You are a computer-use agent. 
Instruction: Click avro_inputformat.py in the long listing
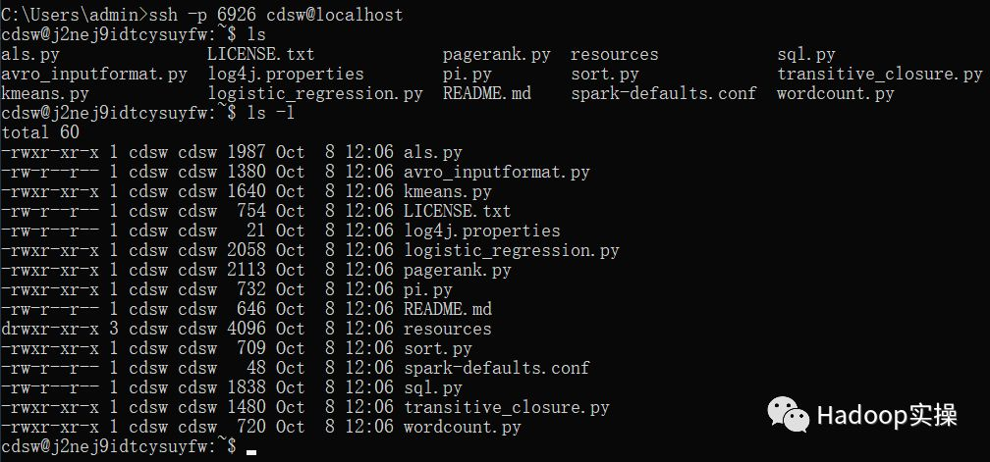496,172
